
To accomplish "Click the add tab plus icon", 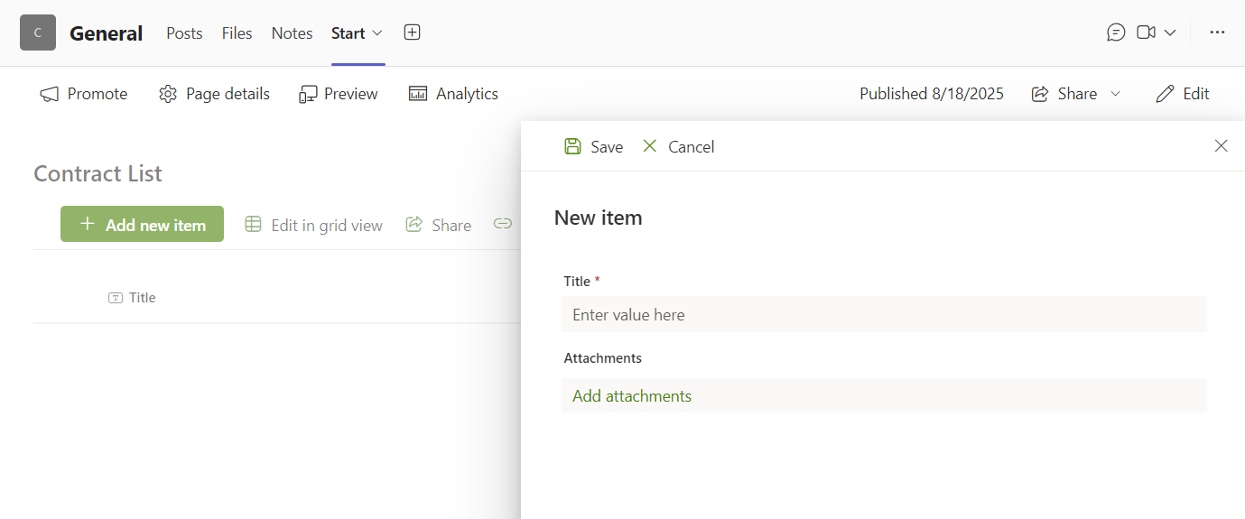I will [x=412, y=32].
